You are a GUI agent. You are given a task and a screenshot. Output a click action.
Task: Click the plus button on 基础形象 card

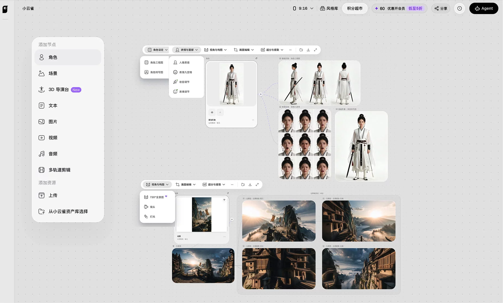pos(220,112)
